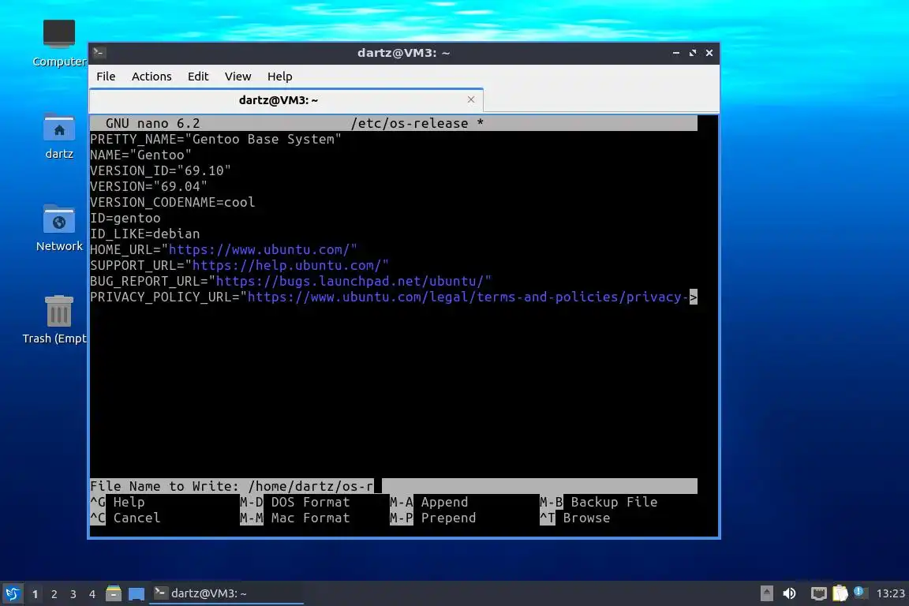Open the update notifier tray icon
Viewport: 909px width, 606px height.
pyautogui.click(x=860, y=593)
